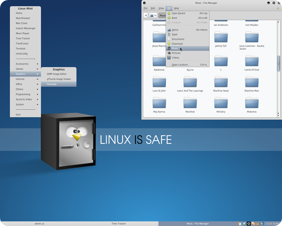Click the blue swirl tray icon
Image resolution: width=282 pixels, height=226 pixels.
pyautogui.click(x=263, y=223)
